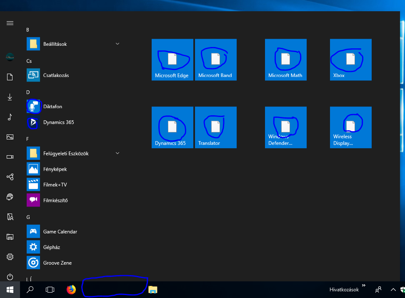Open the Gépház settings app
This screenshot has width=405, height=298.
pyautogui.click(x=73, y=247)
